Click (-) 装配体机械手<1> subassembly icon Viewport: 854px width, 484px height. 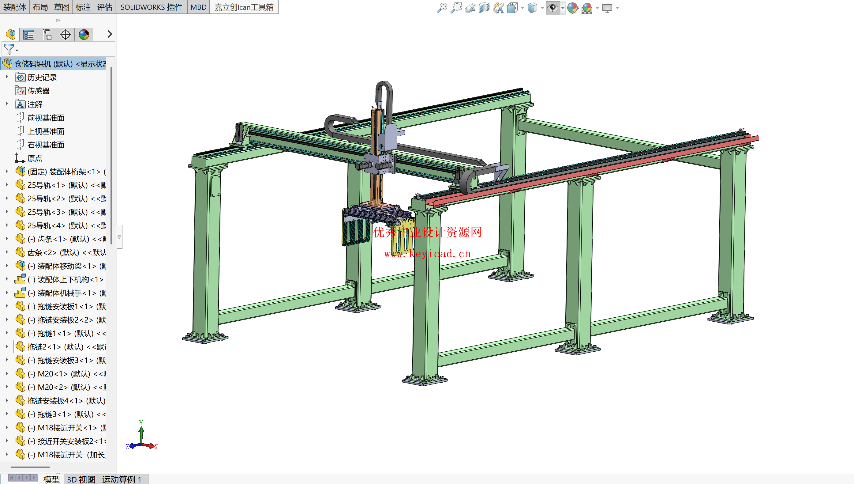[x=20, y=293]
